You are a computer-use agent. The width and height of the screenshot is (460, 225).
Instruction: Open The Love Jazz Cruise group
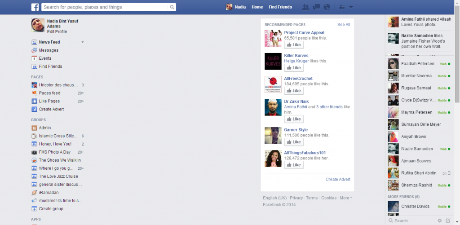coord(58,176)
